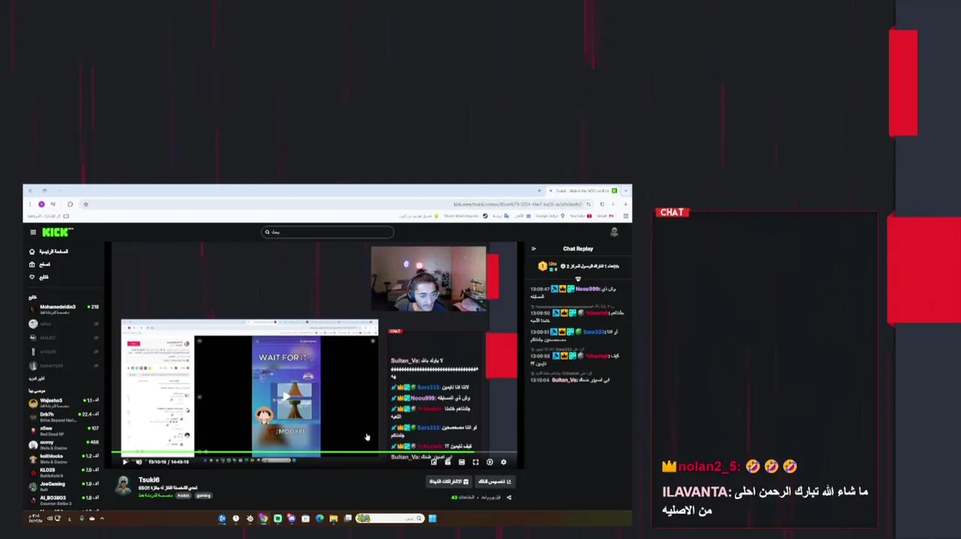Click the share icon under the video

509,497
